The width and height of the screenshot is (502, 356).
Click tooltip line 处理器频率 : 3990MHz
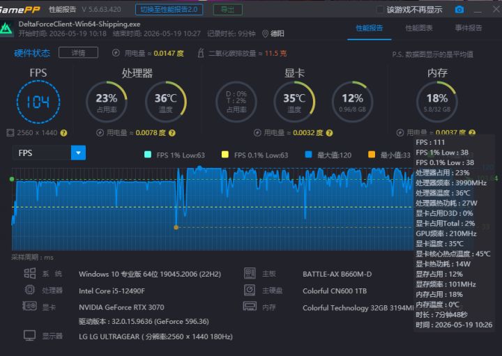tap(451, 183)
